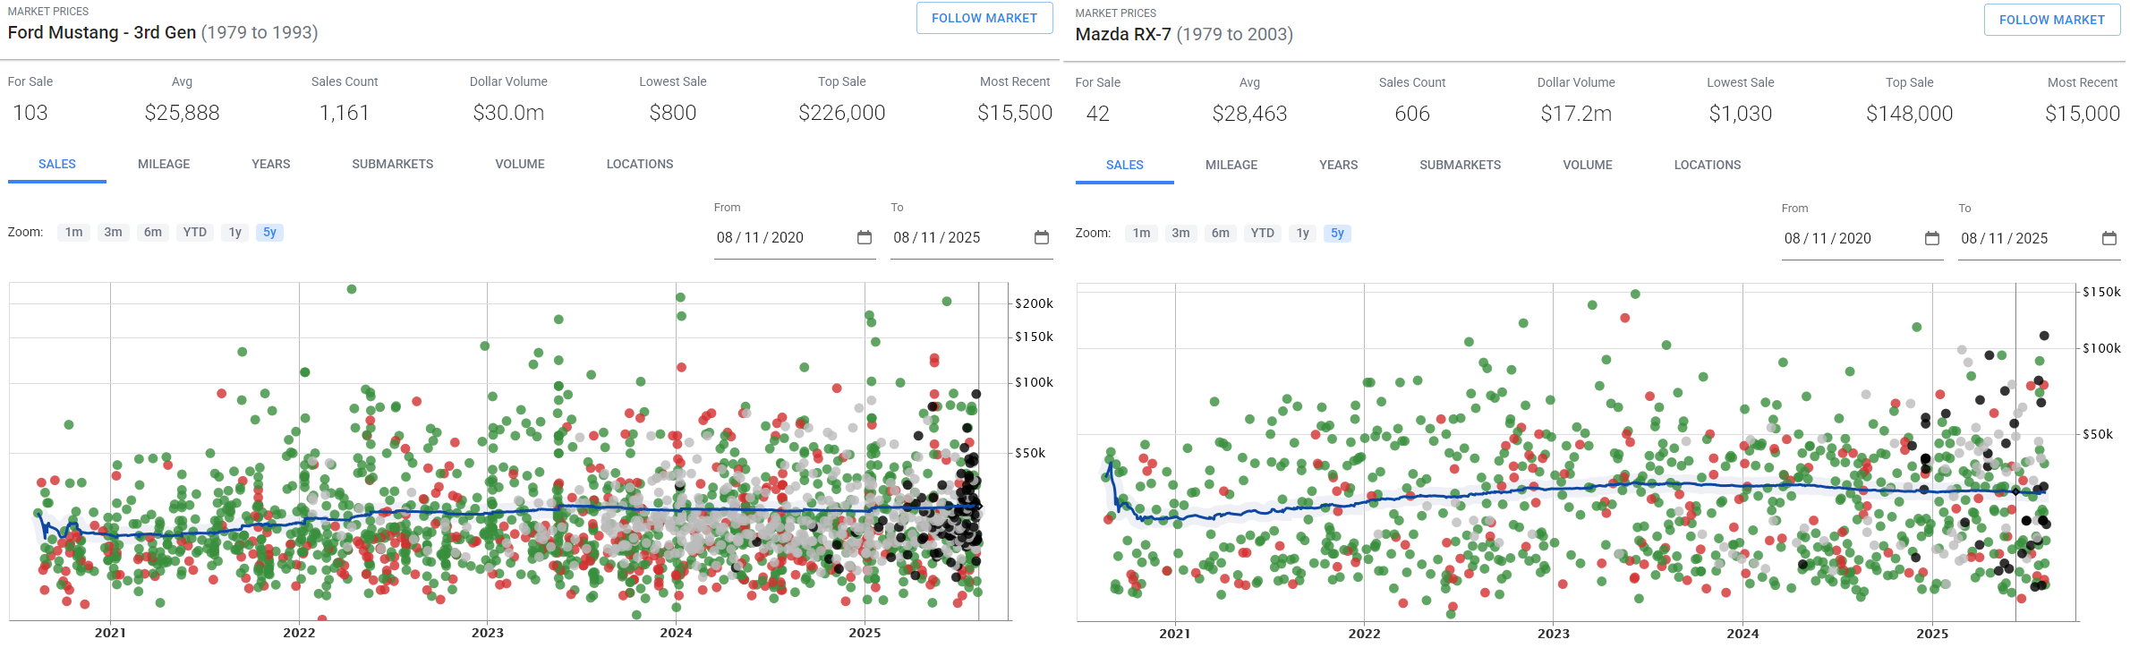Open the To date calendar in Ford Mustang panel
Image resolution: width=2130 pixels, height=648 pixels.
click(x=1042, y=237)
